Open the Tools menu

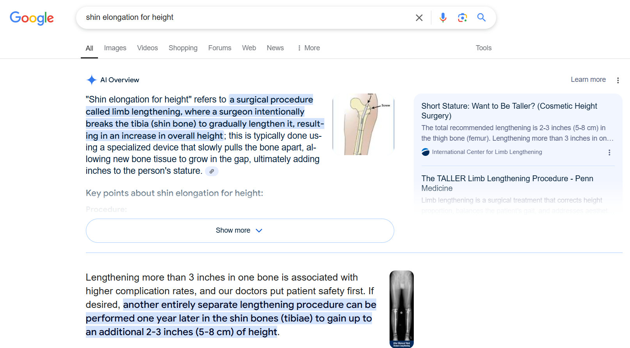tap(484, 48)
